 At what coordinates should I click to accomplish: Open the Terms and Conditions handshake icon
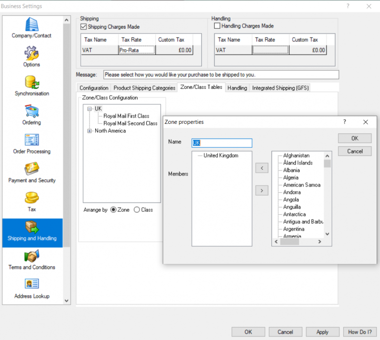(32, 256)
